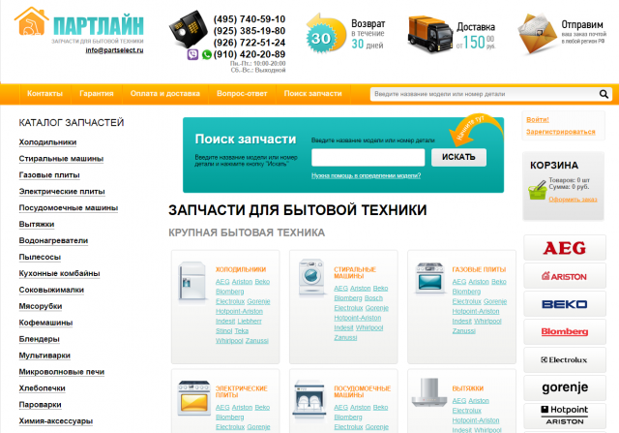The height and width of the screenshot is (433, 619).
Task: Open Водонагреватели in the catalog sidebar
Action: (x=53, y=240)
